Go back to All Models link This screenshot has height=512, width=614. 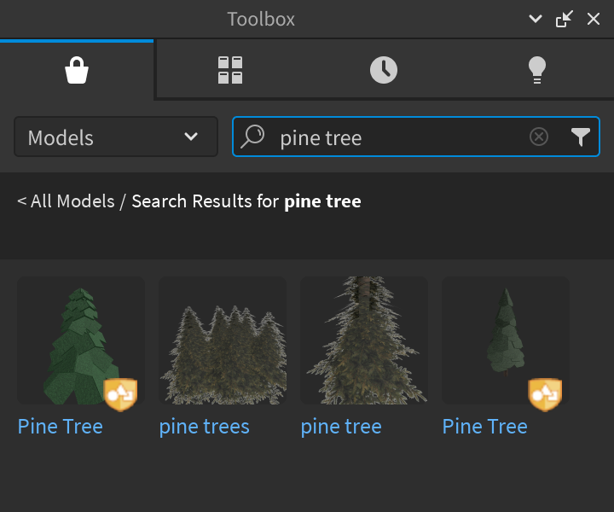66,201
